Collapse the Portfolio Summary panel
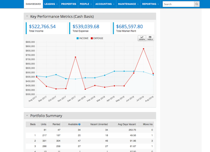 coord(27,115)
